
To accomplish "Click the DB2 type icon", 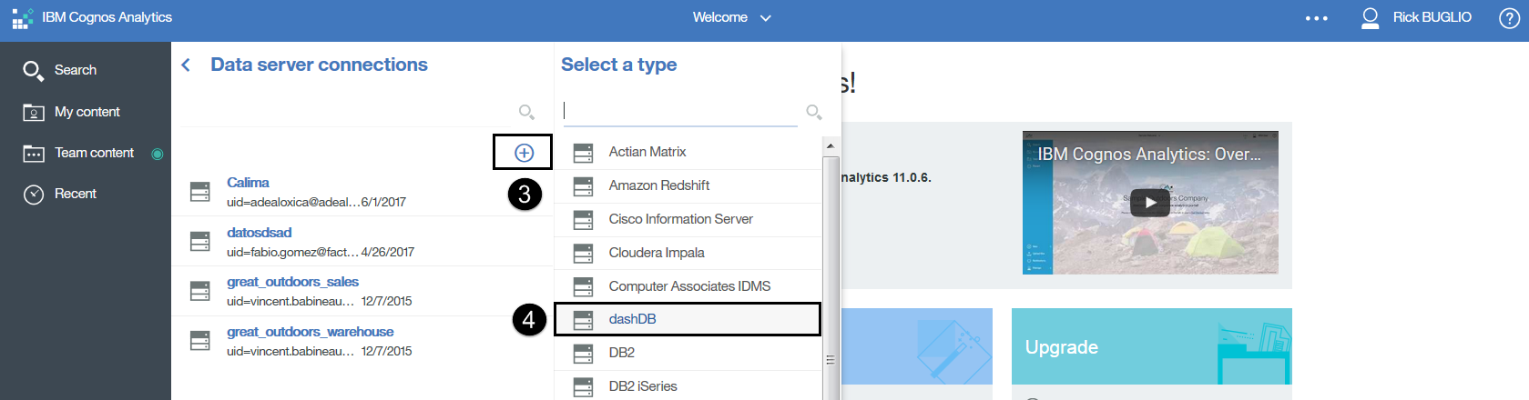I will tap(583, 354).
